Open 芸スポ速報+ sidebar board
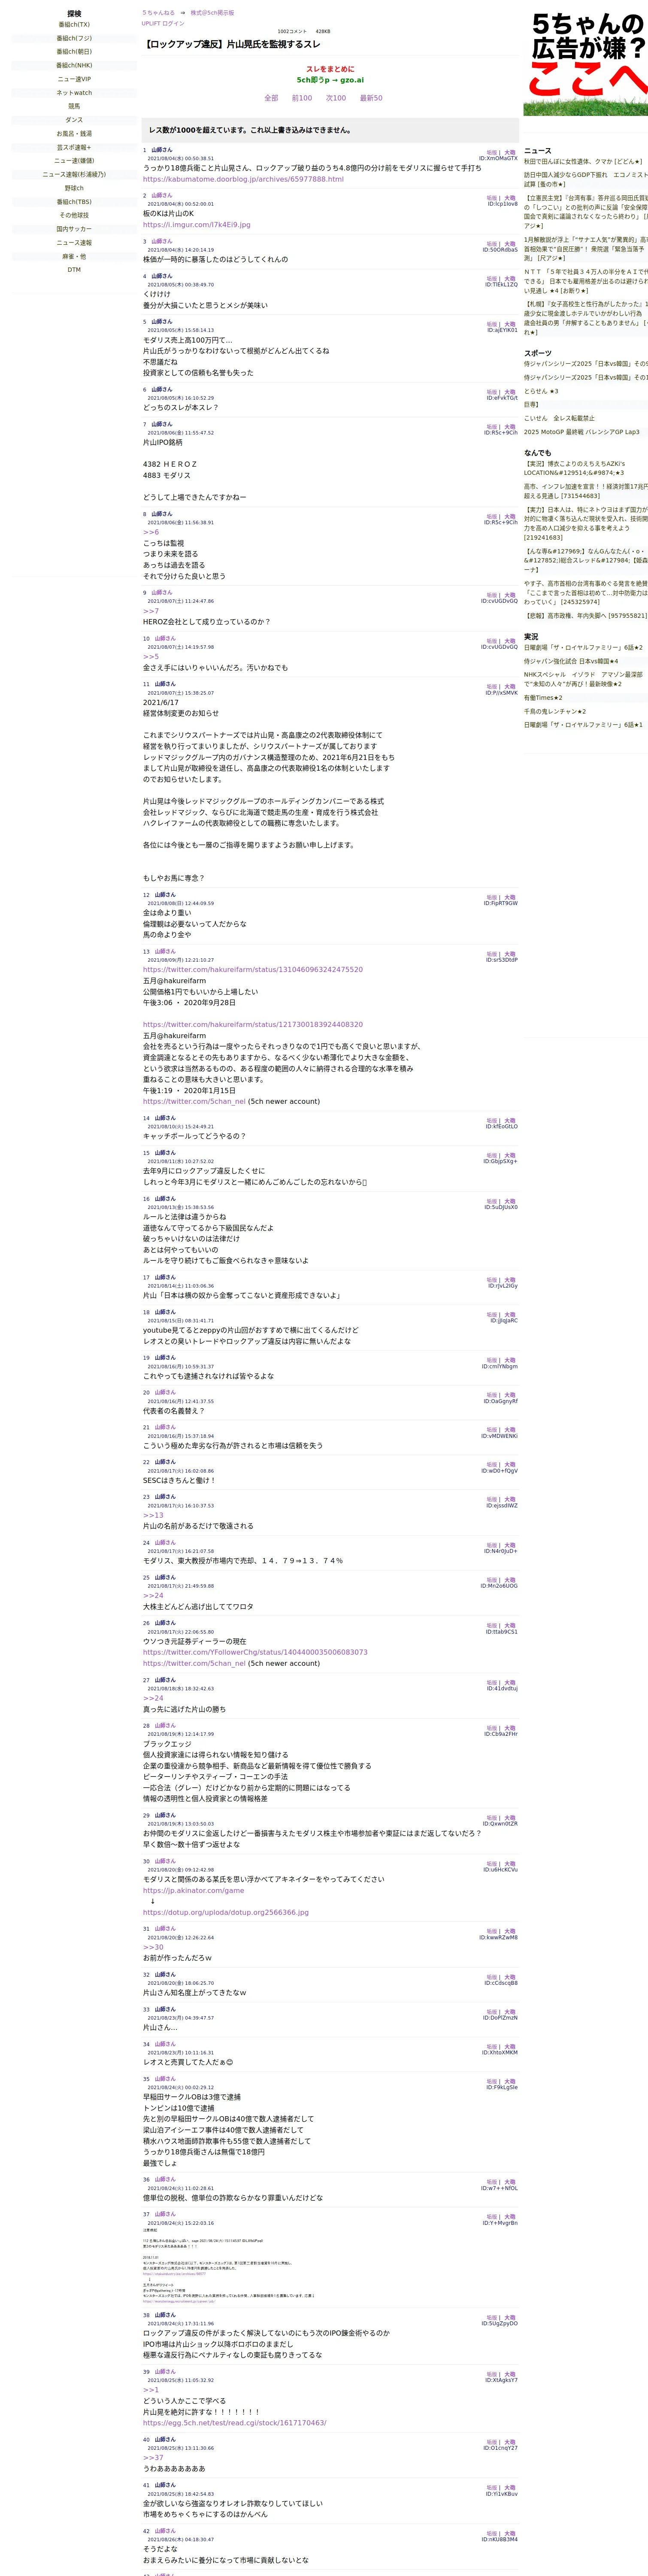 (x=74, y=147)
